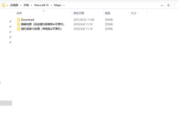Viewport: 178px width, 114px height.
Task: Click the topmost pin icon in the sidebar
Action: point(10,22)
